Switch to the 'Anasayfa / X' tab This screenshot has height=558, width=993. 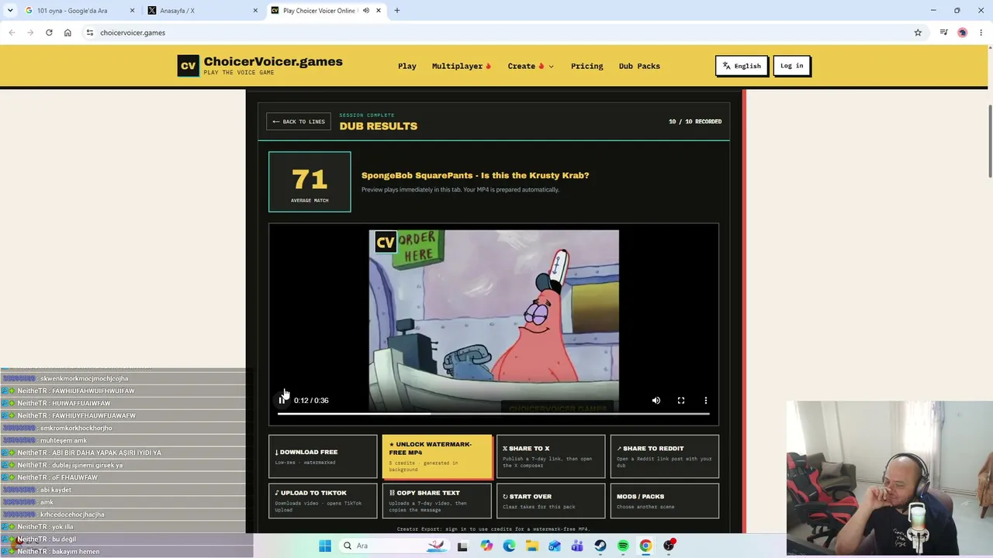[203, 11]
